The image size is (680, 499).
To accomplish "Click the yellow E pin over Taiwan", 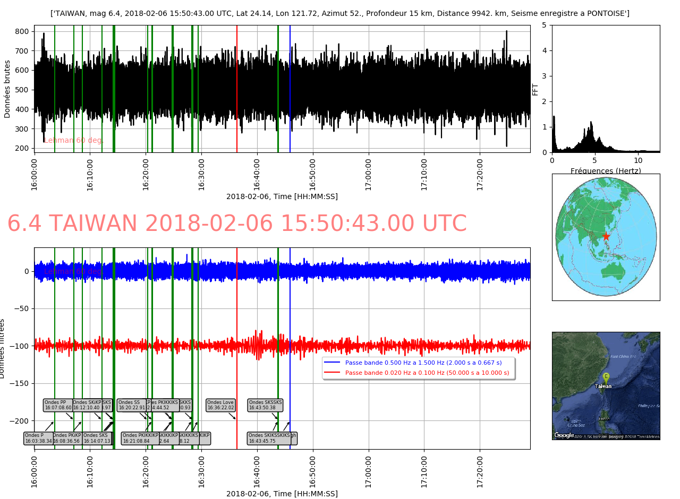I will click(x=606, y=377).
